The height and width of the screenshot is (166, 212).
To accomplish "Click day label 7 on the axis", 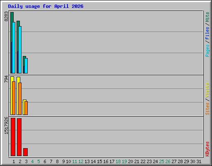I will point(51,161).
